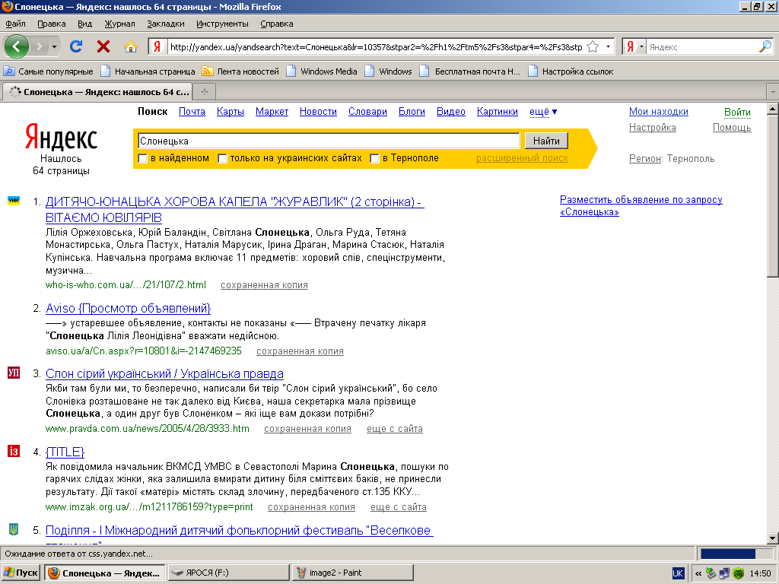The image size is (779, 584).
Task: Click the green shield tray icon
Action: click(738, 573)
